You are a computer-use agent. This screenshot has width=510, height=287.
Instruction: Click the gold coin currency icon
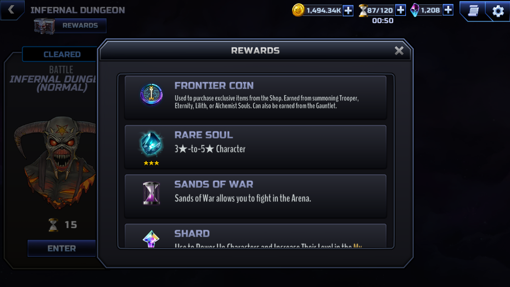point(298,10)
